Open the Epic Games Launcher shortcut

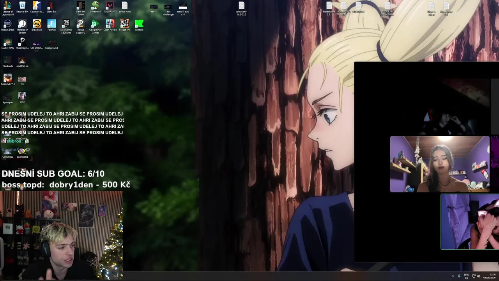tap(66, 27)
